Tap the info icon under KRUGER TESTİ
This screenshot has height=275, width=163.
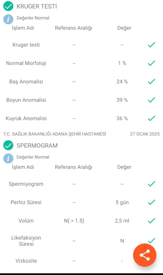(x=8, y=19)
